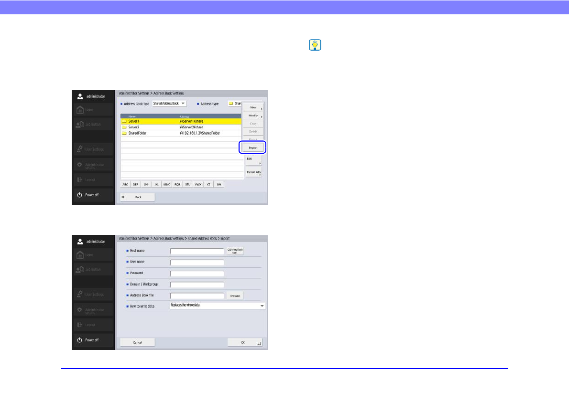Click the Host name input field
The height and width of the screenshot is (401, 569).
pos(197,251)
